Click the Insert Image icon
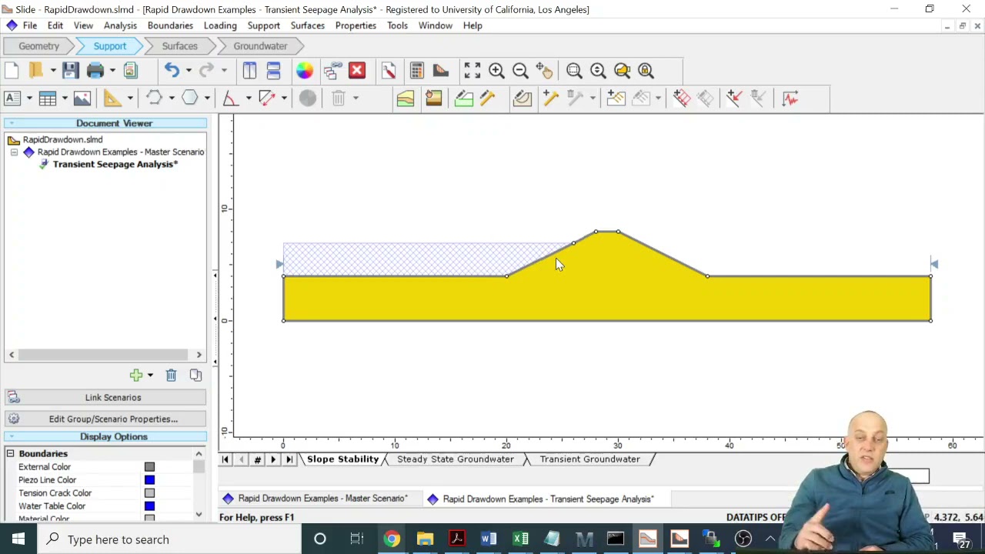Image resolution: width=985 pixels, height=554 pixels. pos(82,98)
